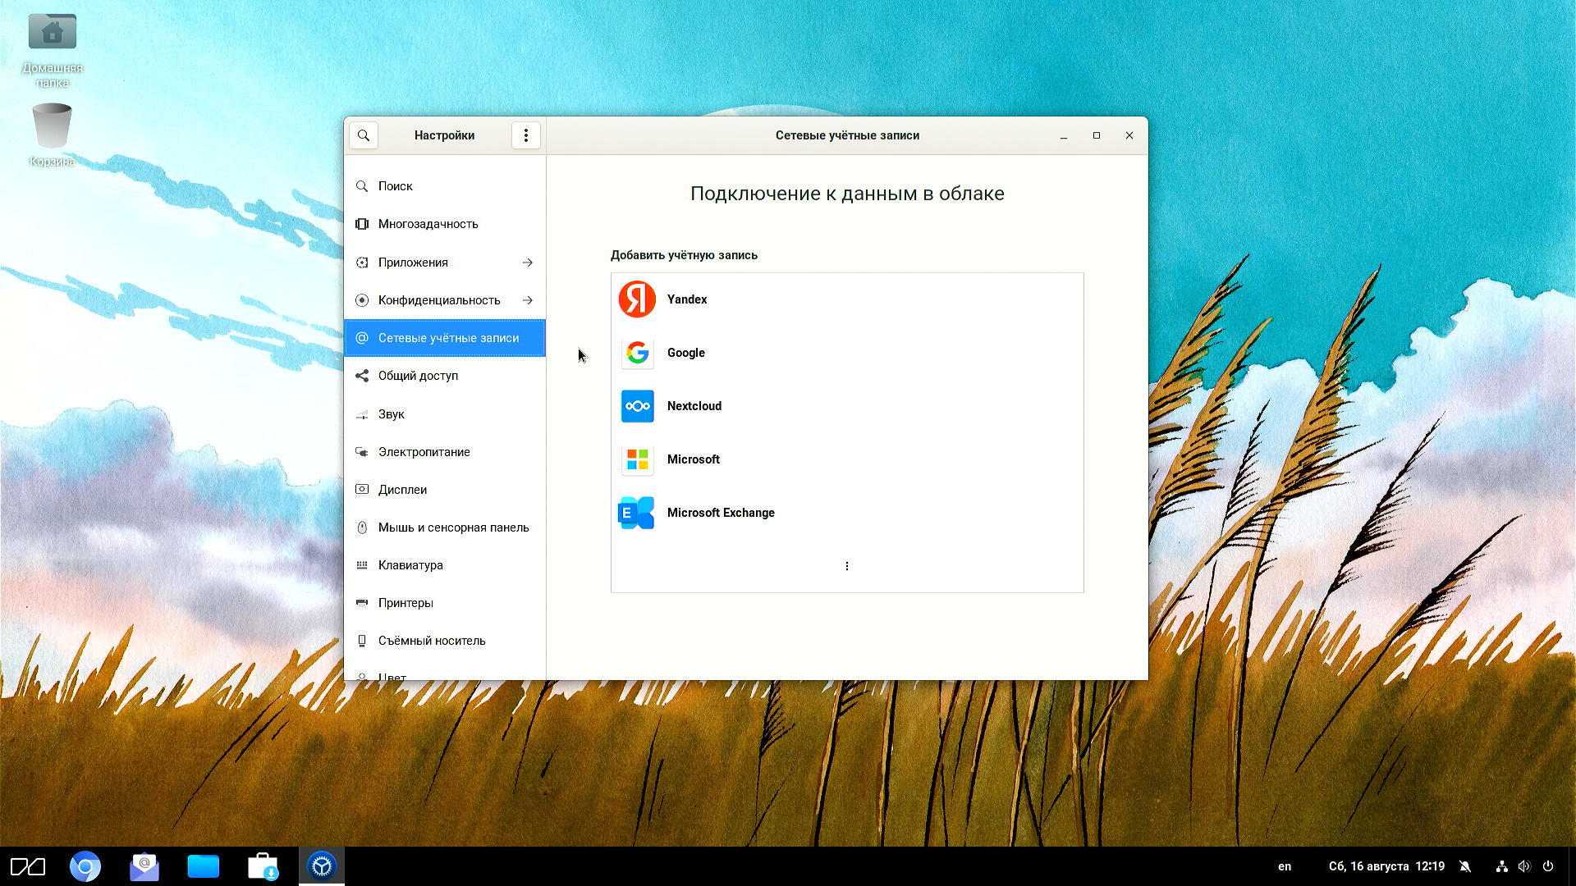Open Мышь и сенсорная панель
This screenshot has width=1576, height=886.
453,527
